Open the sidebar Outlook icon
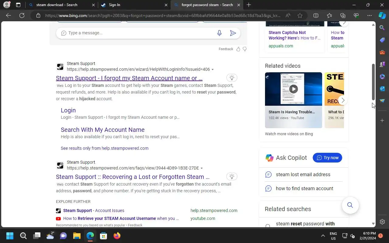Viewport: 389px width, 243px height. click(382, 88)
